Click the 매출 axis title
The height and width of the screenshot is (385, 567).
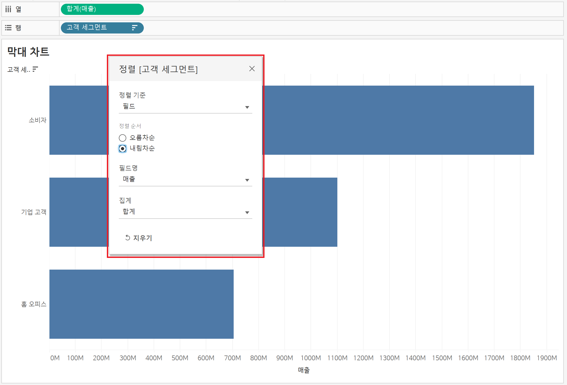304,370
